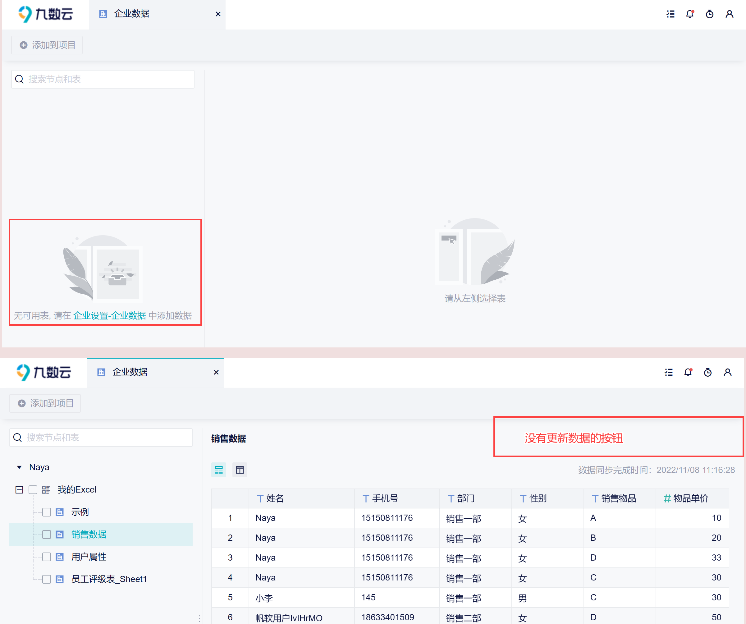The height and width of the screenshot is (624, 746).
Task: Open user account icon in lower header
Action: (728, 372)
